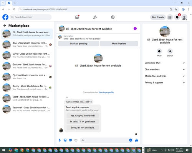The width and height of the screenshot is (192, 153).
Task: Open the Chrome profile icon
Action: [x=183, y=10]
